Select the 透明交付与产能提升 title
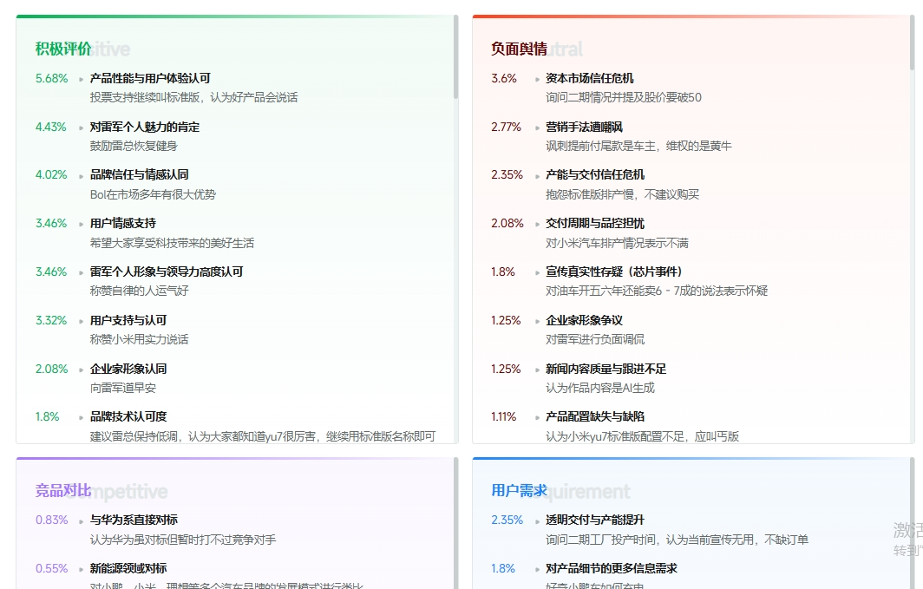 pyautogui.click(x=595, y=520)
